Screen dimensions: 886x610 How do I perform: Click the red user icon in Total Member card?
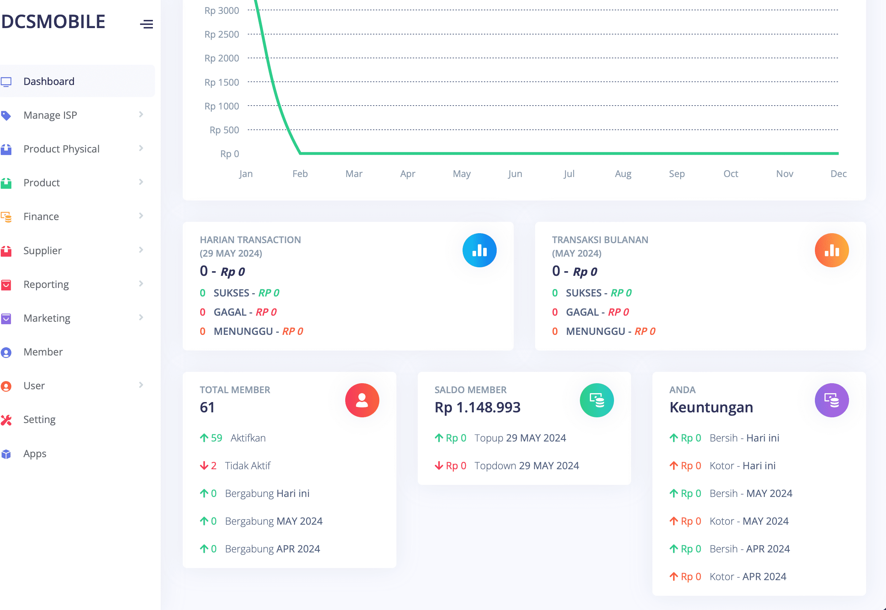click(362, 400)
